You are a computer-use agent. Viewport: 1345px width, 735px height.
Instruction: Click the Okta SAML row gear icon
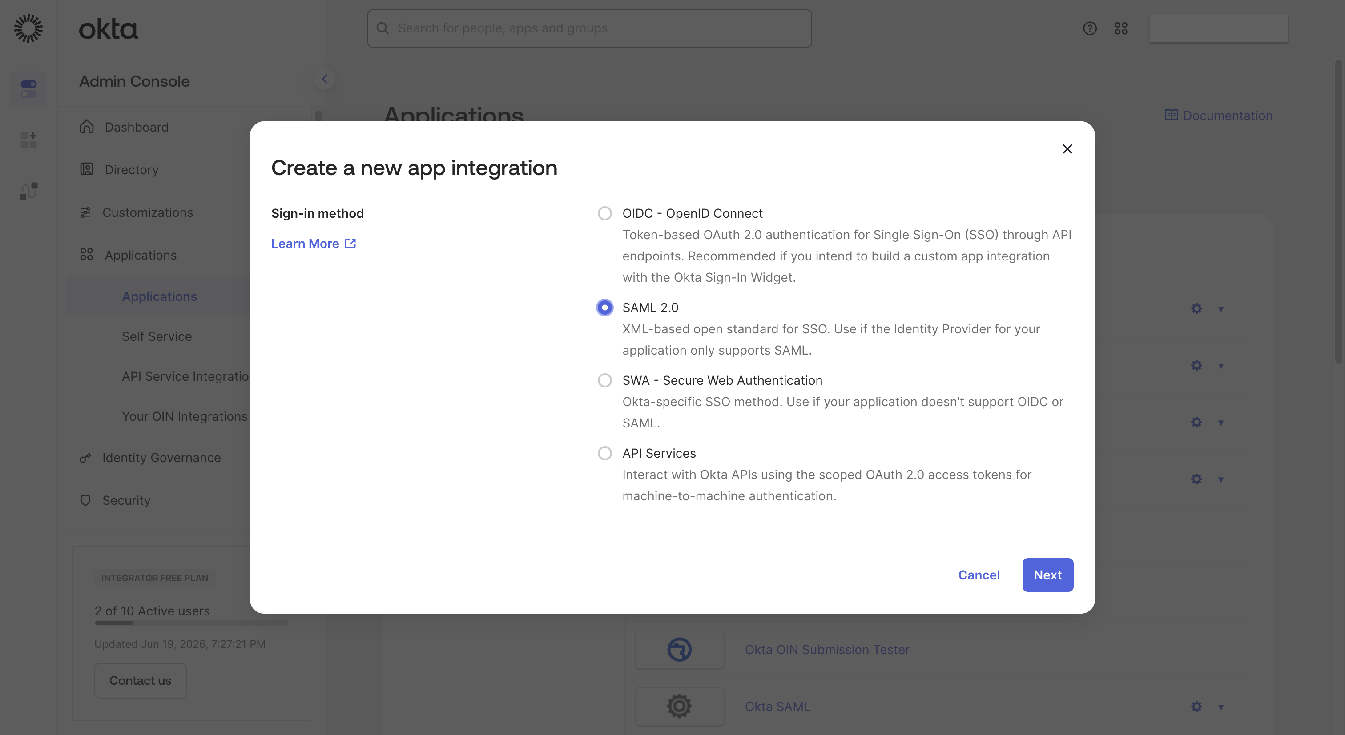[x=1197, y=707]
